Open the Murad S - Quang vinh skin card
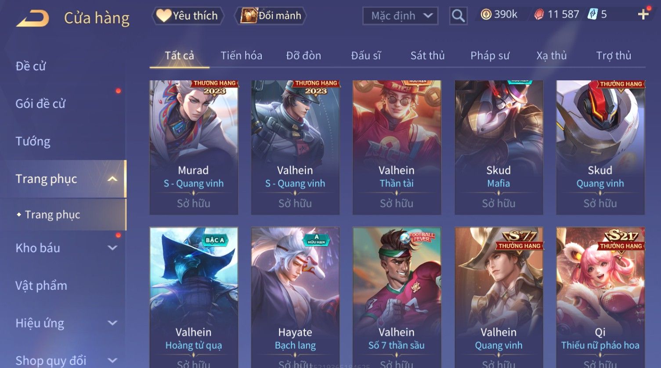The height and width of the screenshot is (368, 661). pyautogui.click(x=194, y=147)
